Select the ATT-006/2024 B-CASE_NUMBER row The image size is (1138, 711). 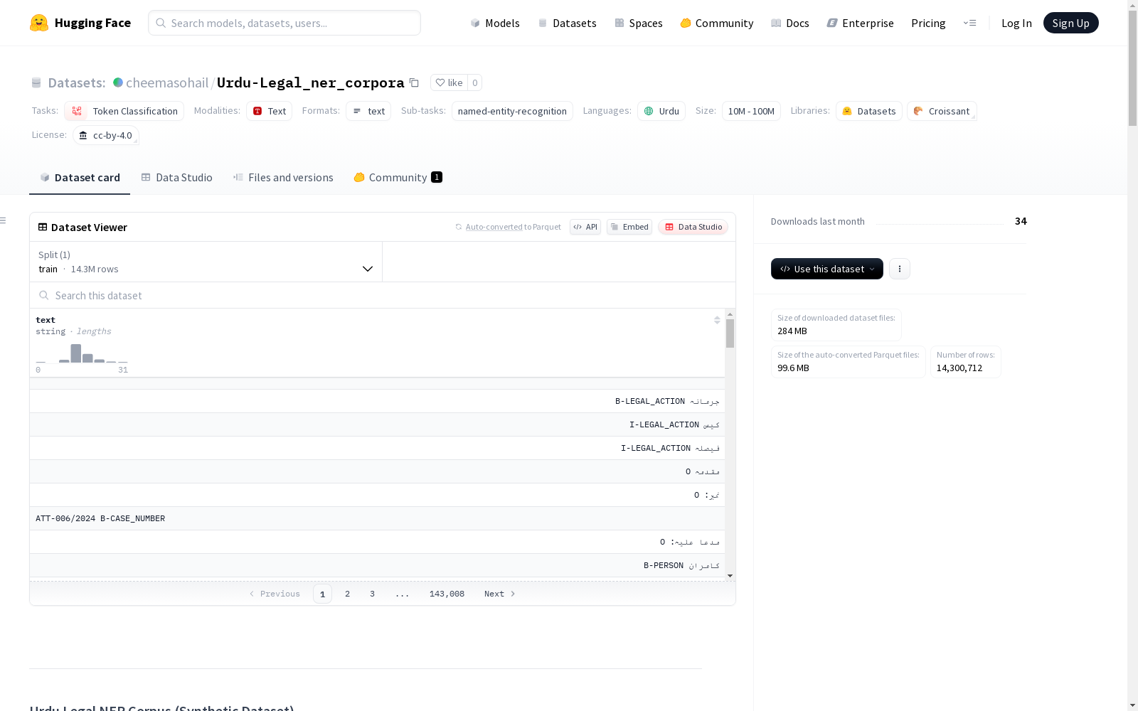(377, 518)
